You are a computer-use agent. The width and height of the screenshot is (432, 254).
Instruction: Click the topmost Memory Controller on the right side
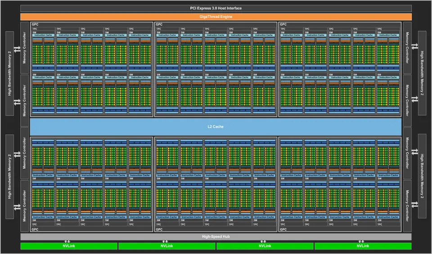(x=407, y=48)
